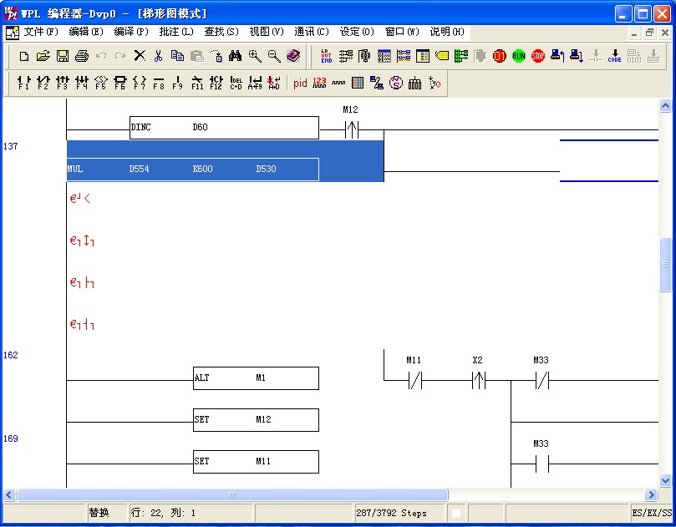Insert a normally open contact (F1)
The height and width of the screenshot is (527, 676).
tap(23, 83)
